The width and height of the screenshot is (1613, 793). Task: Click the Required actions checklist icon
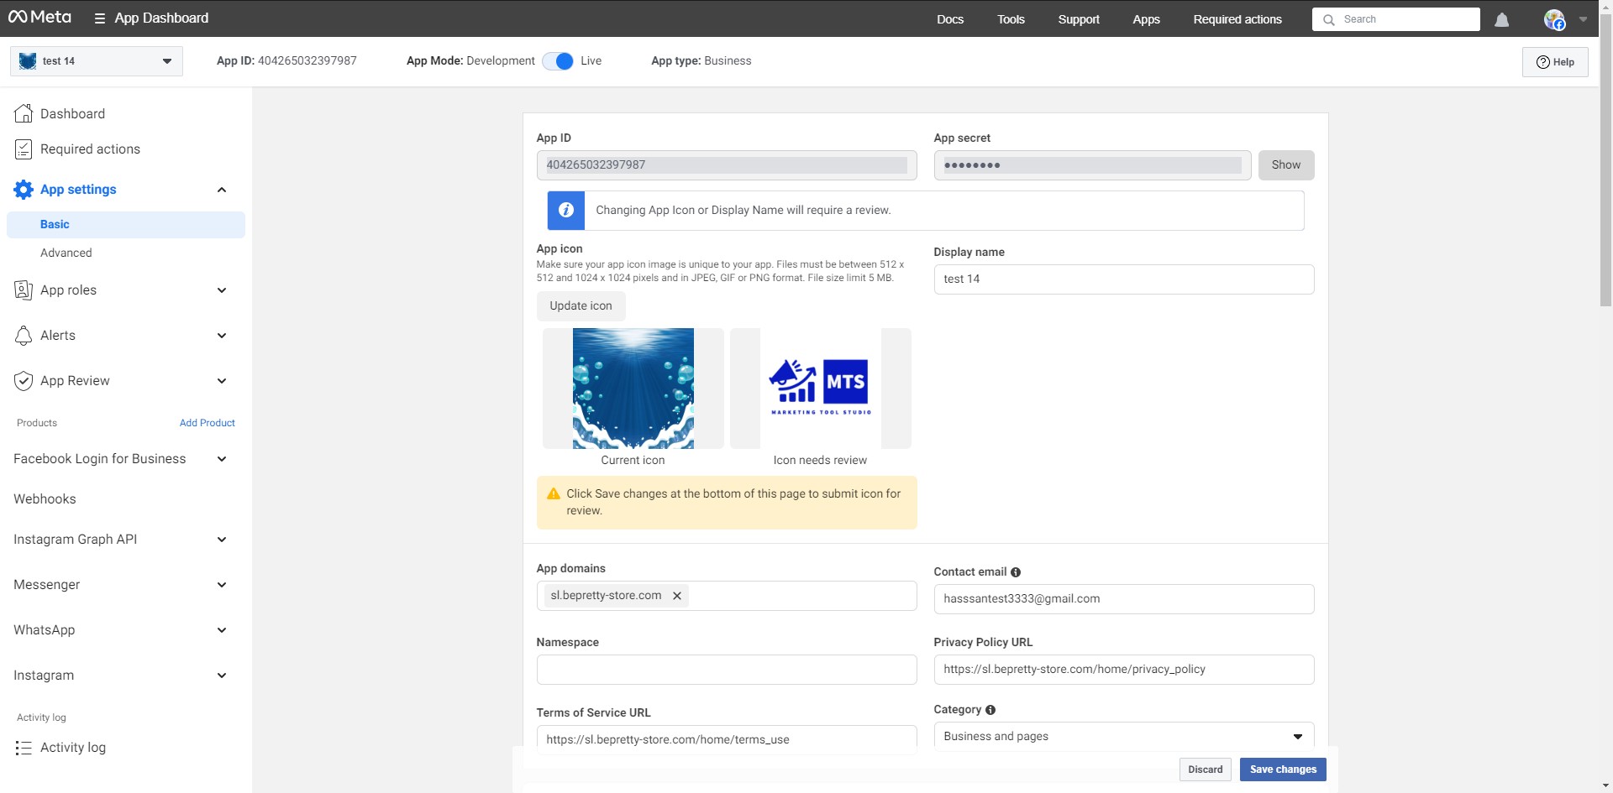click(x=24, y=149)
